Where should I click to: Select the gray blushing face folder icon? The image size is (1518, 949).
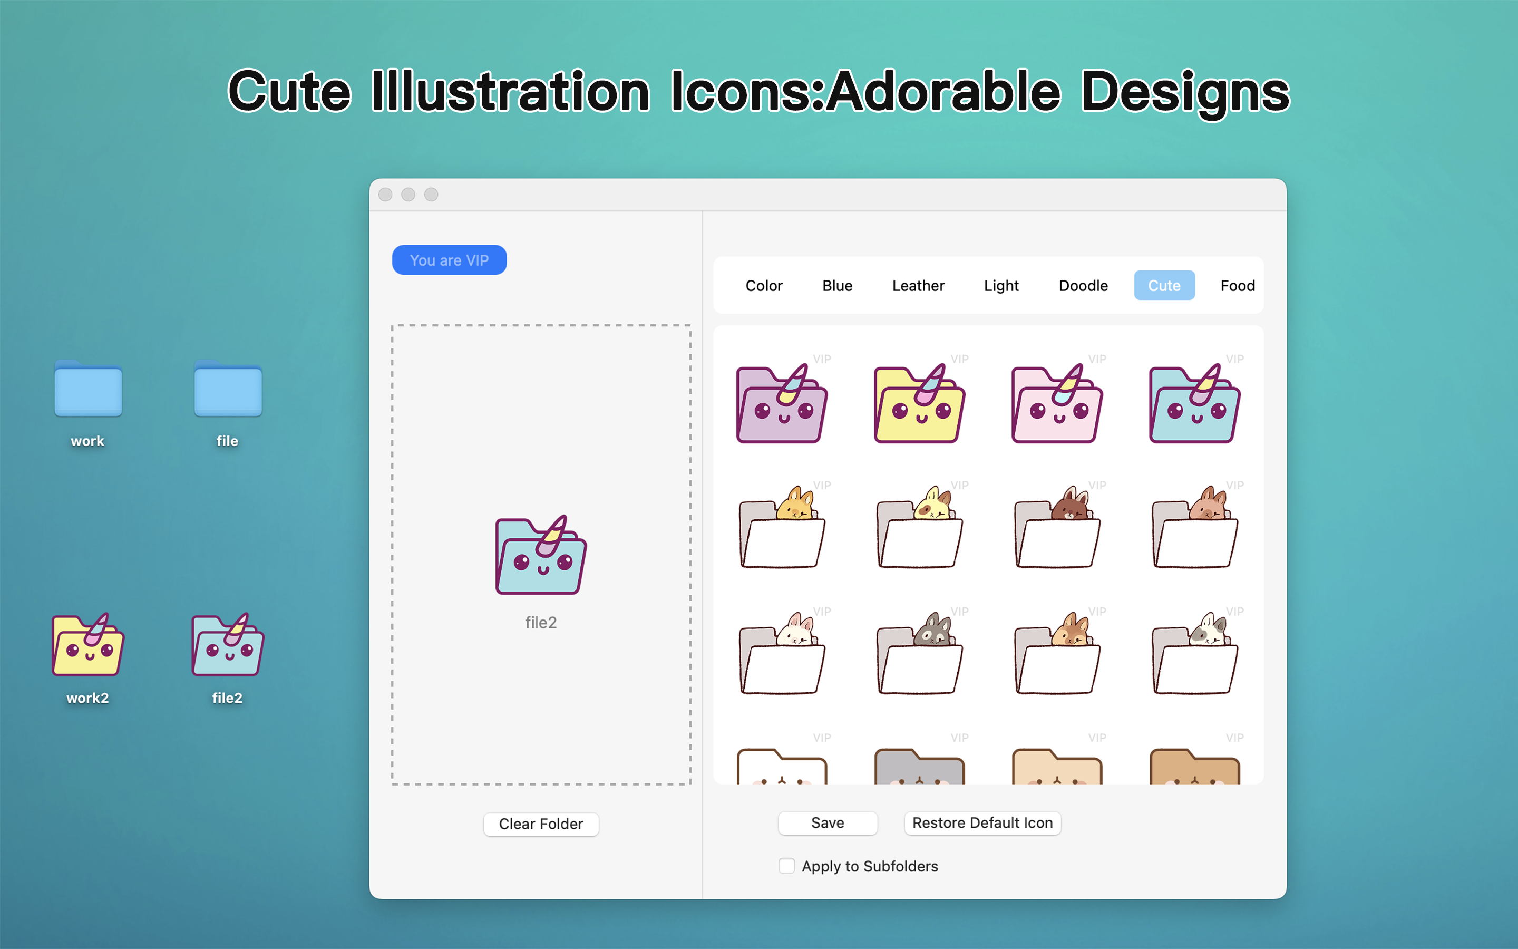[x=920, y=766]
